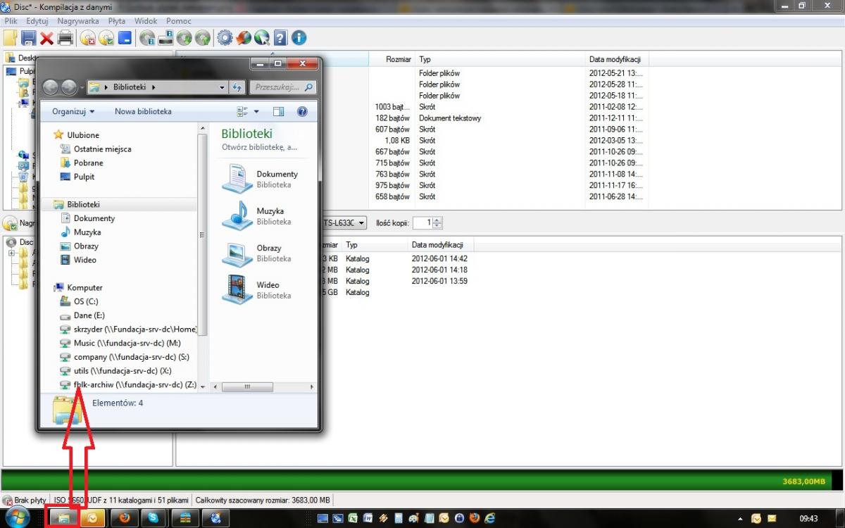
Task: Open About via the blue info icon
Action: point(299,38)
